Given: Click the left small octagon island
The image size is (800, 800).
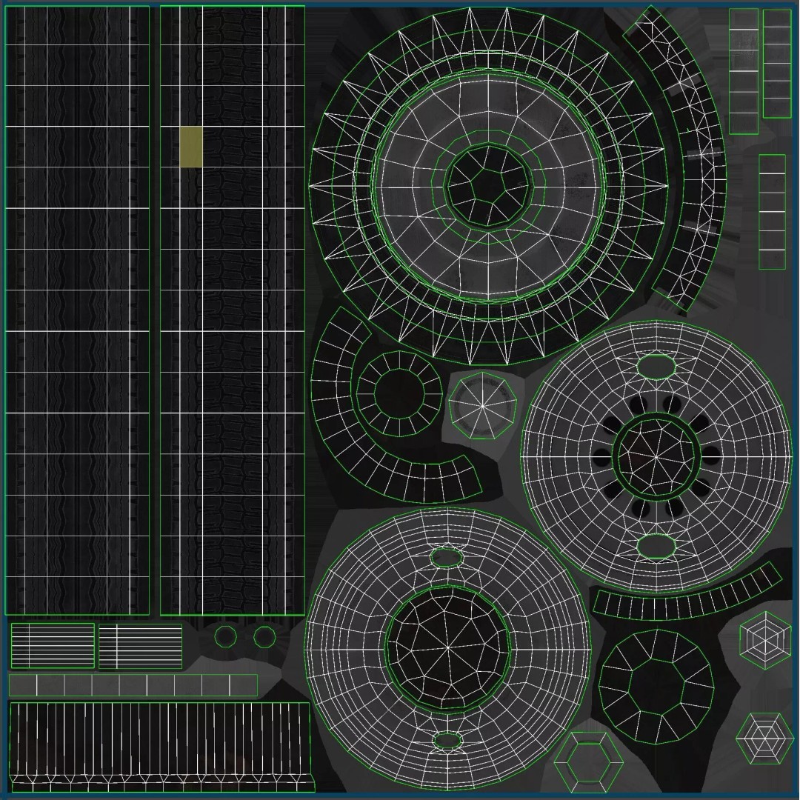Looking at the screenshot, I should click(x=225, y=637).
